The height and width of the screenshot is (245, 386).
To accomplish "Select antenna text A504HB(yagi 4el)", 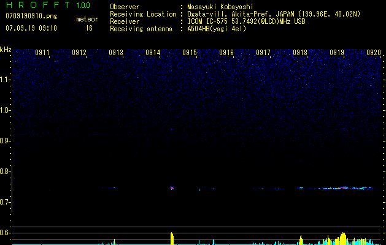I will (217, 29).
